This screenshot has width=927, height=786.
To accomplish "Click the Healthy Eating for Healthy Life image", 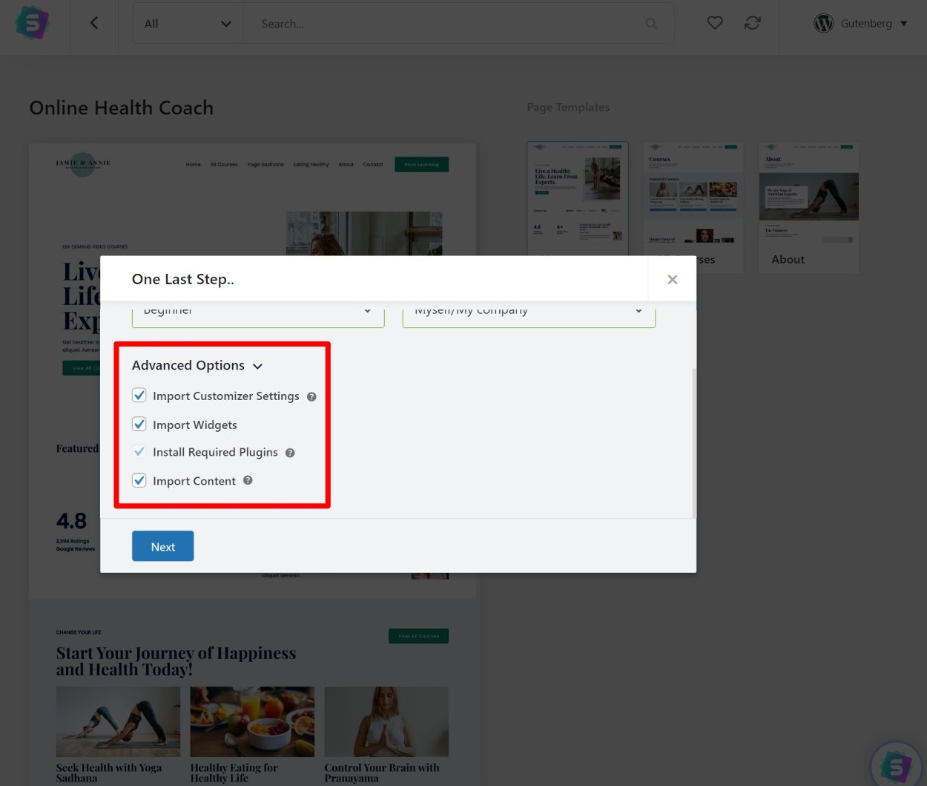I will pos(252,720).
